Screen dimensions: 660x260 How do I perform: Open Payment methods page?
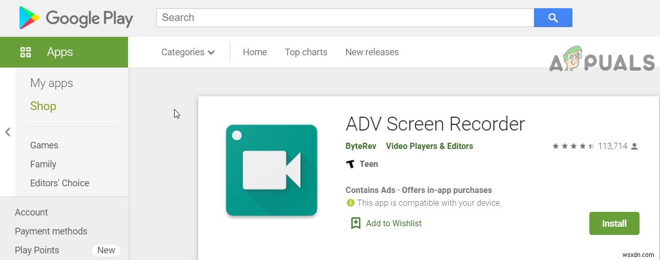pos(51,231)
